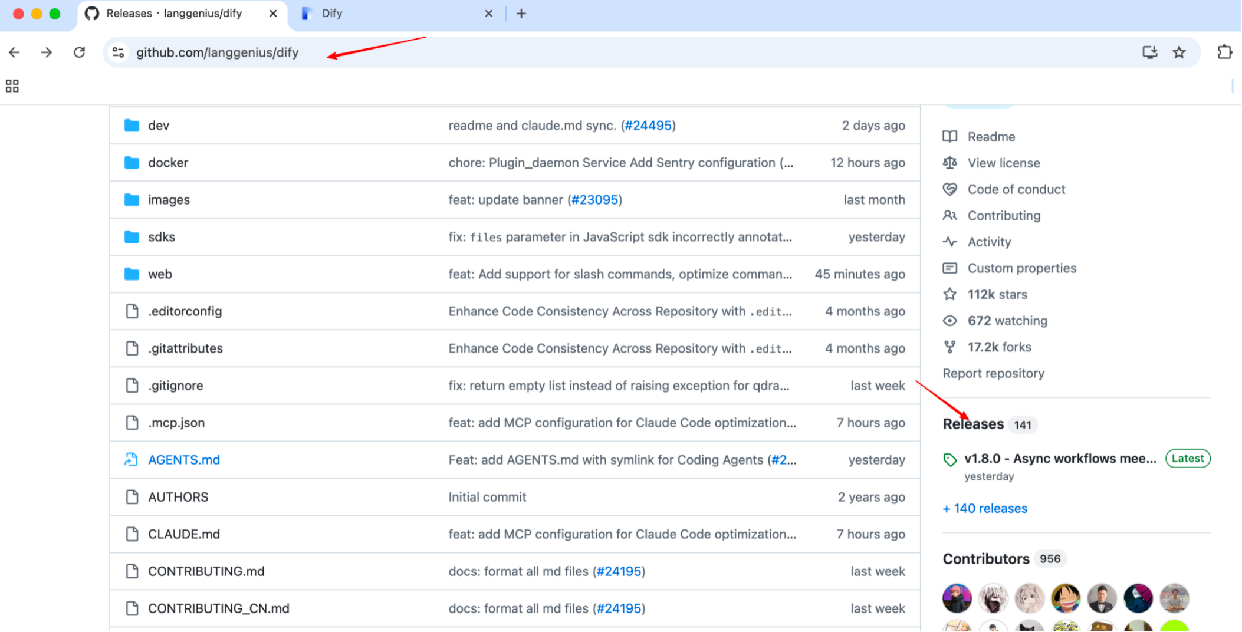The width and height of the screenshot is (1242, 632).
Task: Click the .mcp.json file icon
Action: click(132, 423)
